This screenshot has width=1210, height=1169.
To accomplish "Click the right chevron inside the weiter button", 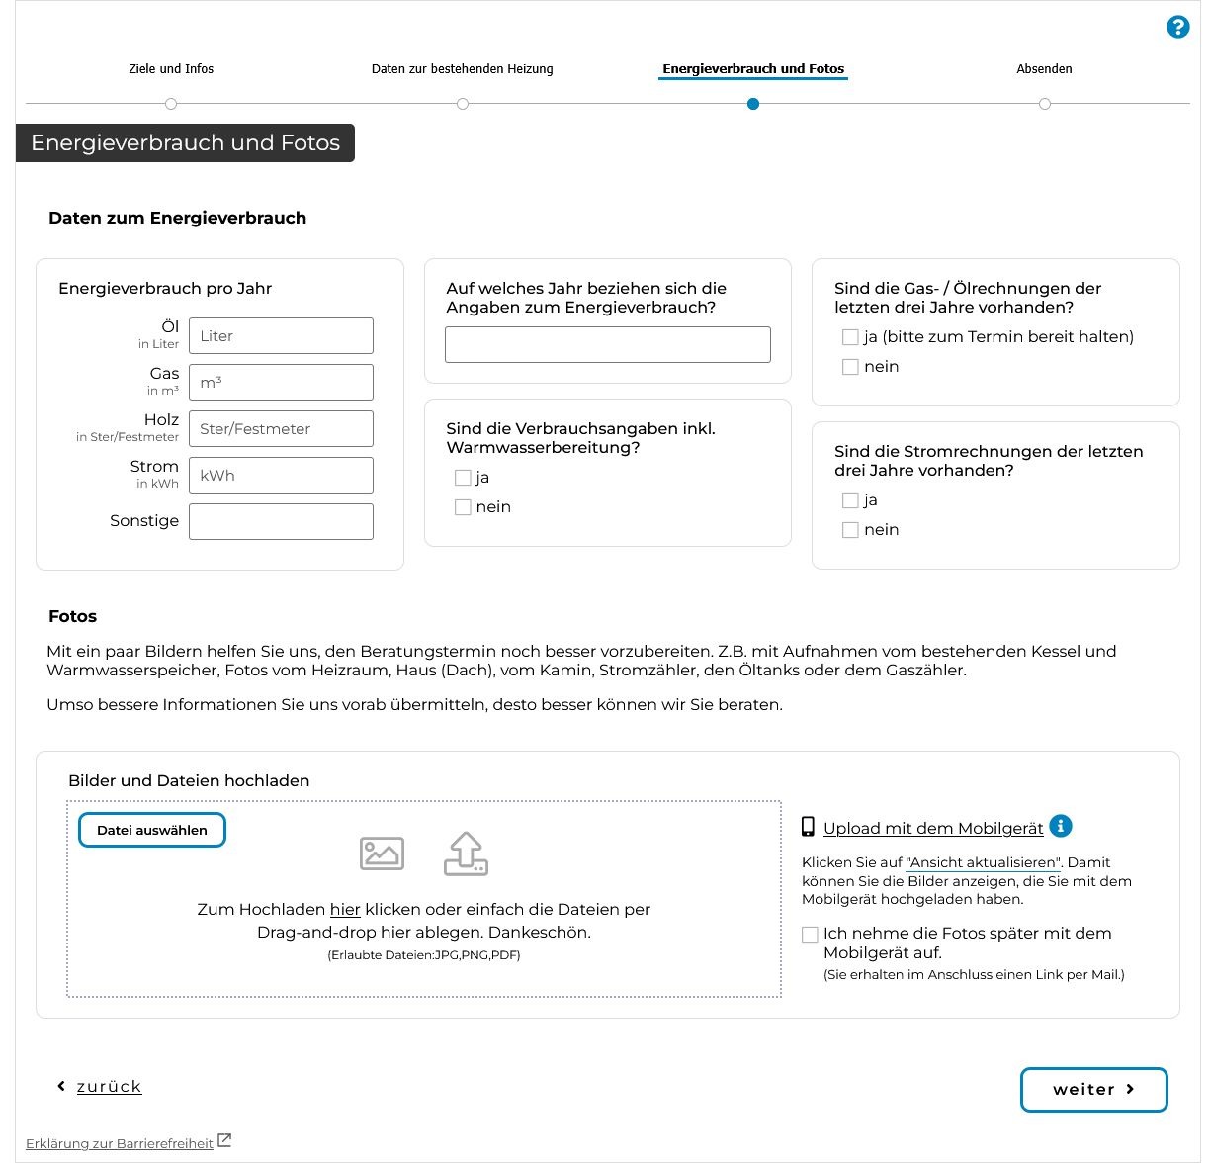I will (x=1130, y=1089).
